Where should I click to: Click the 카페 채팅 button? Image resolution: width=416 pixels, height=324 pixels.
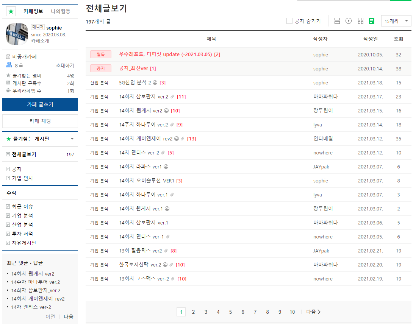(40, 121)
